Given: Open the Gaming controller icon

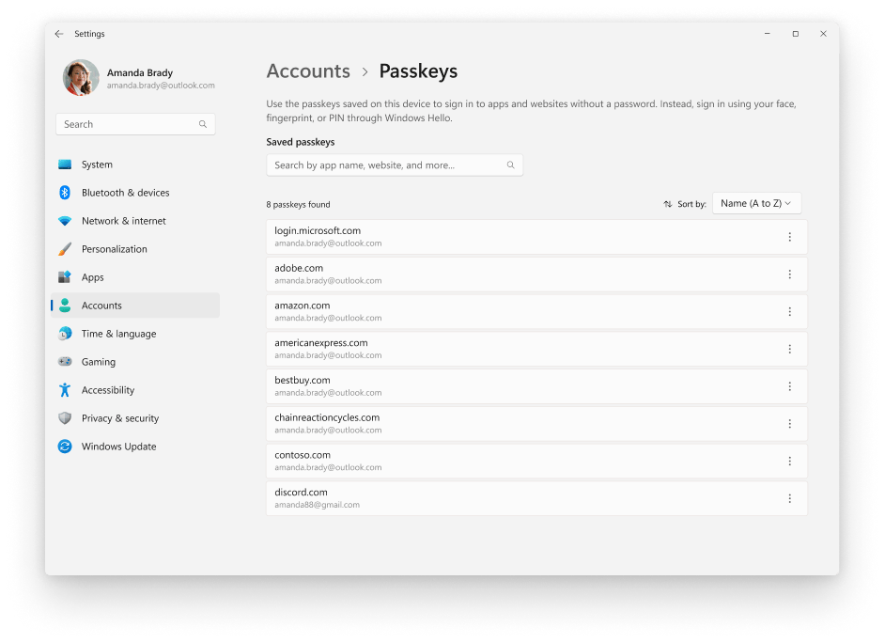Looking at the screenshot, I should 65,362.
